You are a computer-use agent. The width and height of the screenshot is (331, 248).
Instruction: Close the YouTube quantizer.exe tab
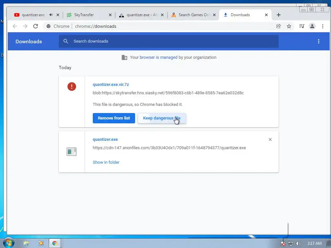[58, 15]
